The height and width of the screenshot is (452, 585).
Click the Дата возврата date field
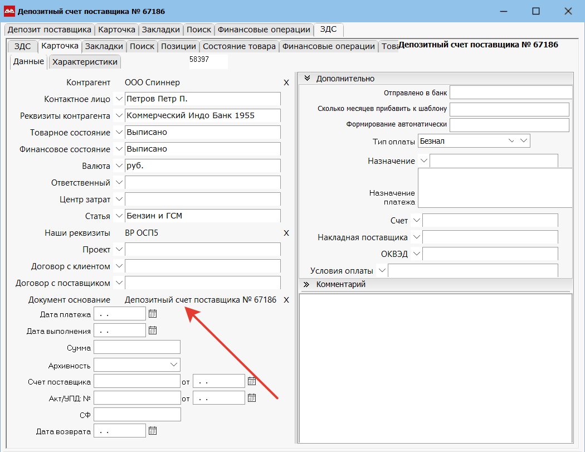click(120, 431)
